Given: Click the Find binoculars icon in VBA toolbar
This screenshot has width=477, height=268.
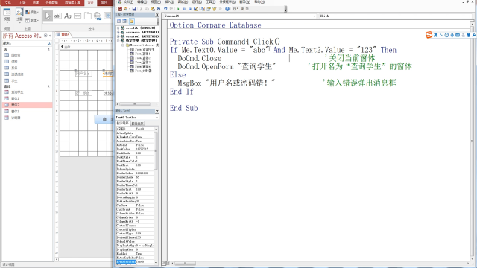Looking at the screenshot, I should tap(159, 9).
